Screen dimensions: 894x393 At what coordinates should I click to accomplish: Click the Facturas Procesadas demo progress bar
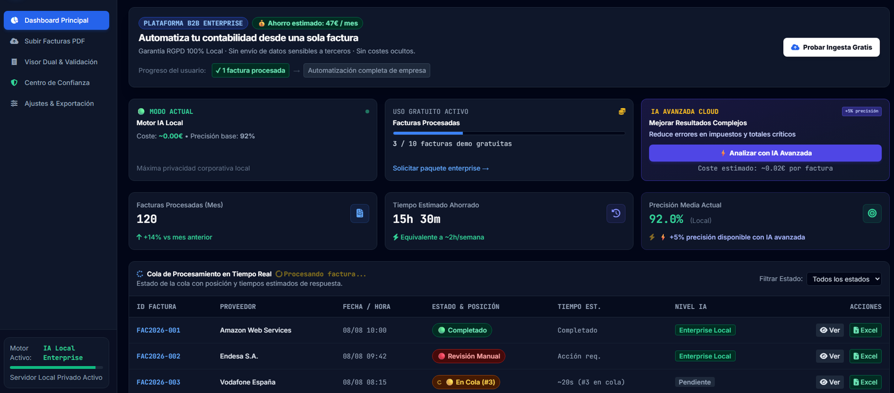click(509, 133)
